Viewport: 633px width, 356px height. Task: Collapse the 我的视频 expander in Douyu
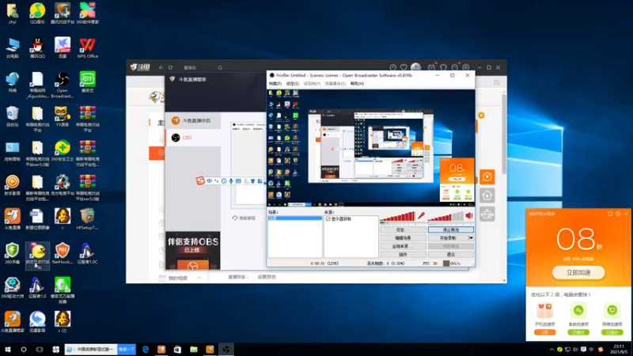(x=199, y=278)
